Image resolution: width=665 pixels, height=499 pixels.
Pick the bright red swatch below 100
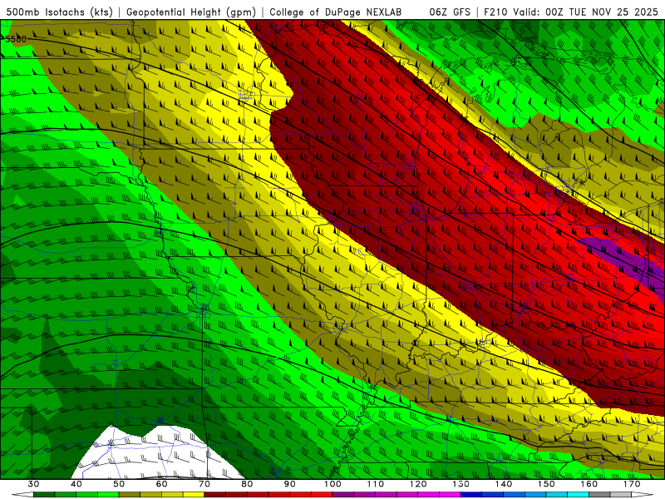(322, 495)
